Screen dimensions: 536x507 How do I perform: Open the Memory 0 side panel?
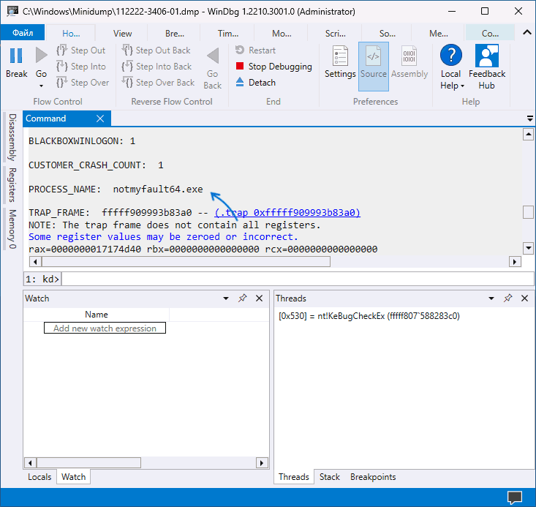click(x=12, y=229)
